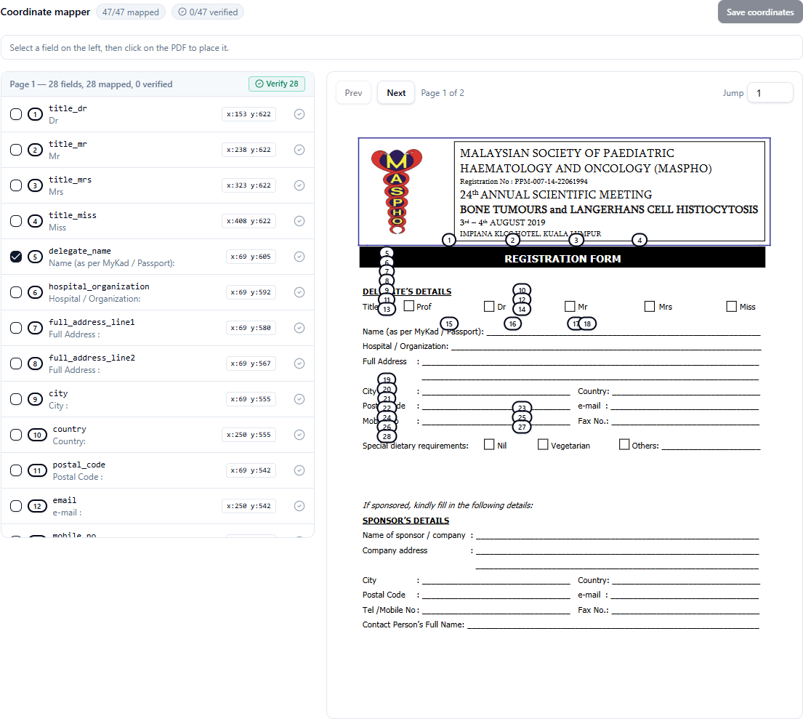Tick the title_miss field checkbox
803x719 pixels.
(x=16, y=221)
